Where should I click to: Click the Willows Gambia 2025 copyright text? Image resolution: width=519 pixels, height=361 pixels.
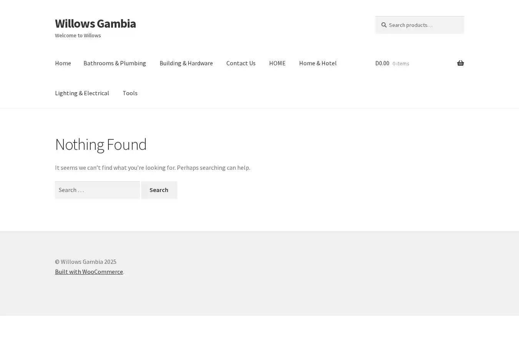pos(86,262)
